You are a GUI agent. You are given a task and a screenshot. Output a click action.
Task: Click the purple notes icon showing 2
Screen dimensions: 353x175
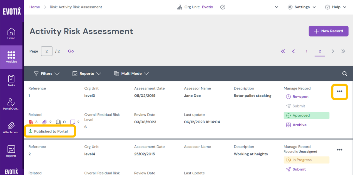73,122
